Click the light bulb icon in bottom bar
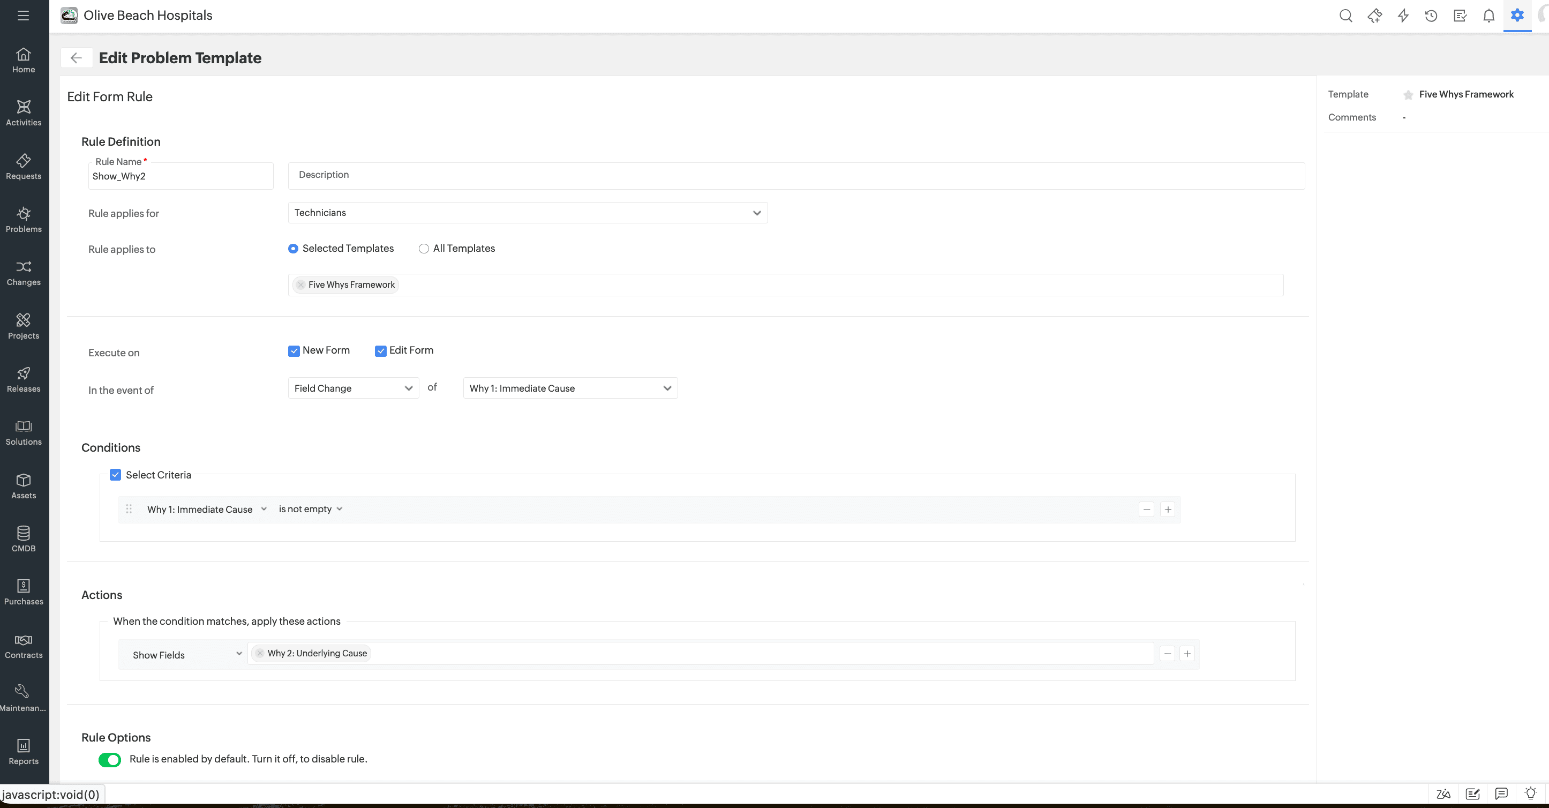The height and width of the screenshot is (808, 1549). tap(1530, 794)
